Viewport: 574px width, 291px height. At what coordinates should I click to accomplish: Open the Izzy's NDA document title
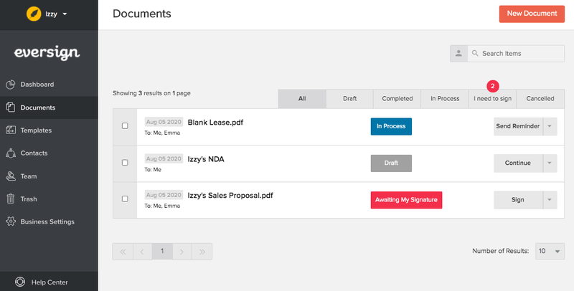pos(206,159)
